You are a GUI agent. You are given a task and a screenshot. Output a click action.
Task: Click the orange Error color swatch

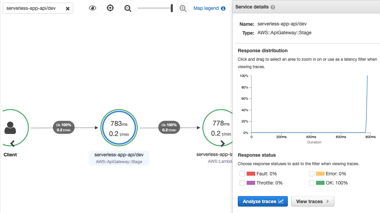pos(320,174)
